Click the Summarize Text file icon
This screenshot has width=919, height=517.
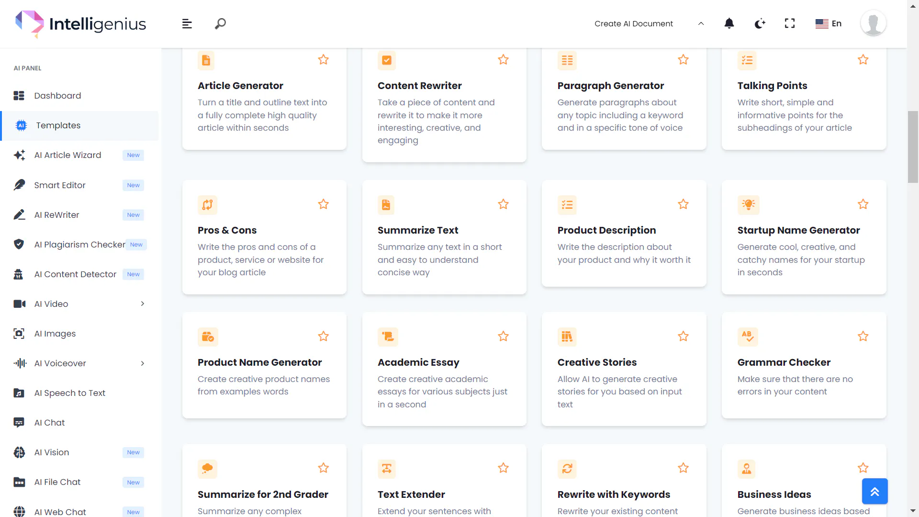click(x=386, y=205)
